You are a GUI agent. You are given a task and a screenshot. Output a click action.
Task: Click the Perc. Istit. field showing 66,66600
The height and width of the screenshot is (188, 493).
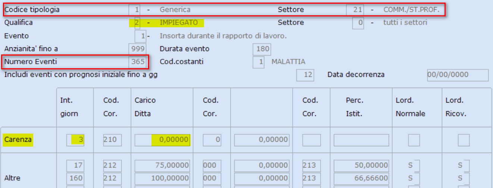361,178
